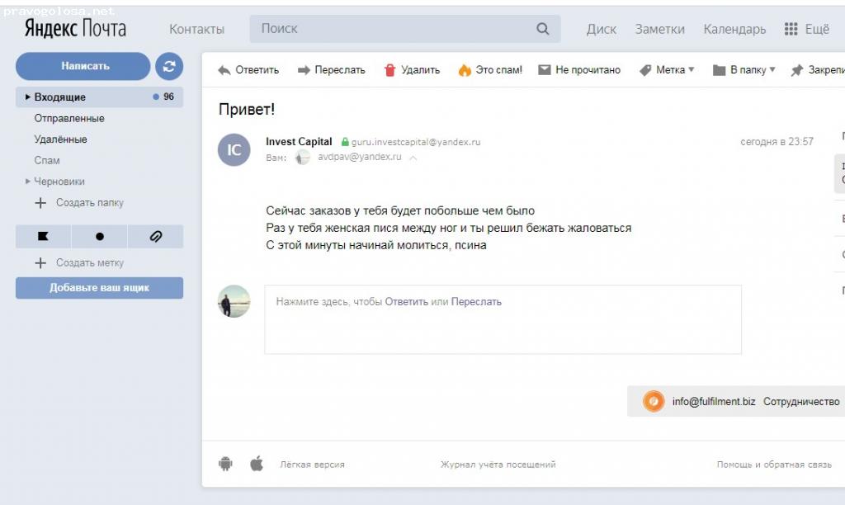Click the Привет! subject heading

(x=246, y=110)
